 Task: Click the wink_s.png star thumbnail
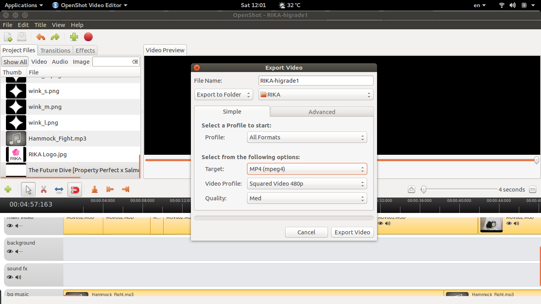point(16,91)
